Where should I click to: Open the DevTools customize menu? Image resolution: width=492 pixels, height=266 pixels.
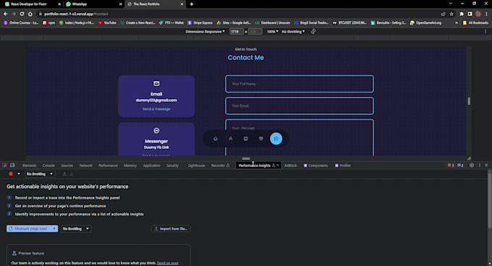pyautogui.click(x=480, y=165)
